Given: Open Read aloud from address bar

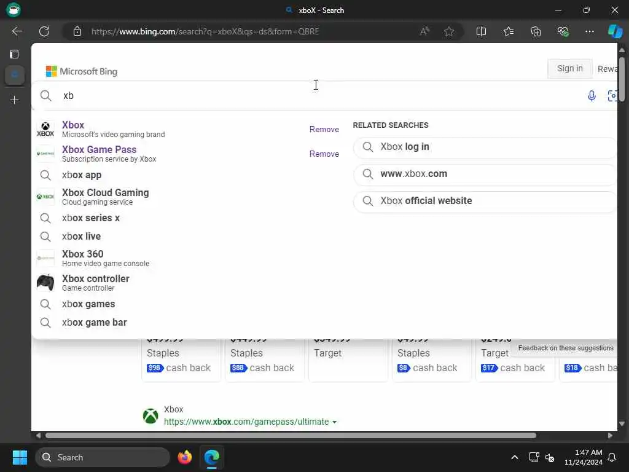Looking at the screenshot, I should click(424, 31).
